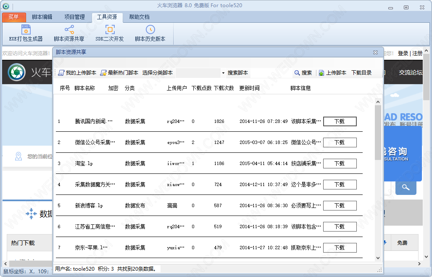Click the blue search button on background page
The width and height of the screenshot is (432, 277).
point(406,188)
